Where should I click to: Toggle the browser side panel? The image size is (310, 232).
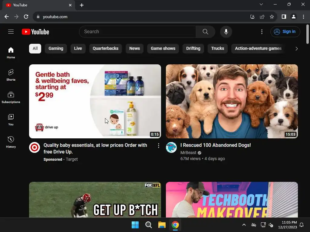[x=284, y=17]
